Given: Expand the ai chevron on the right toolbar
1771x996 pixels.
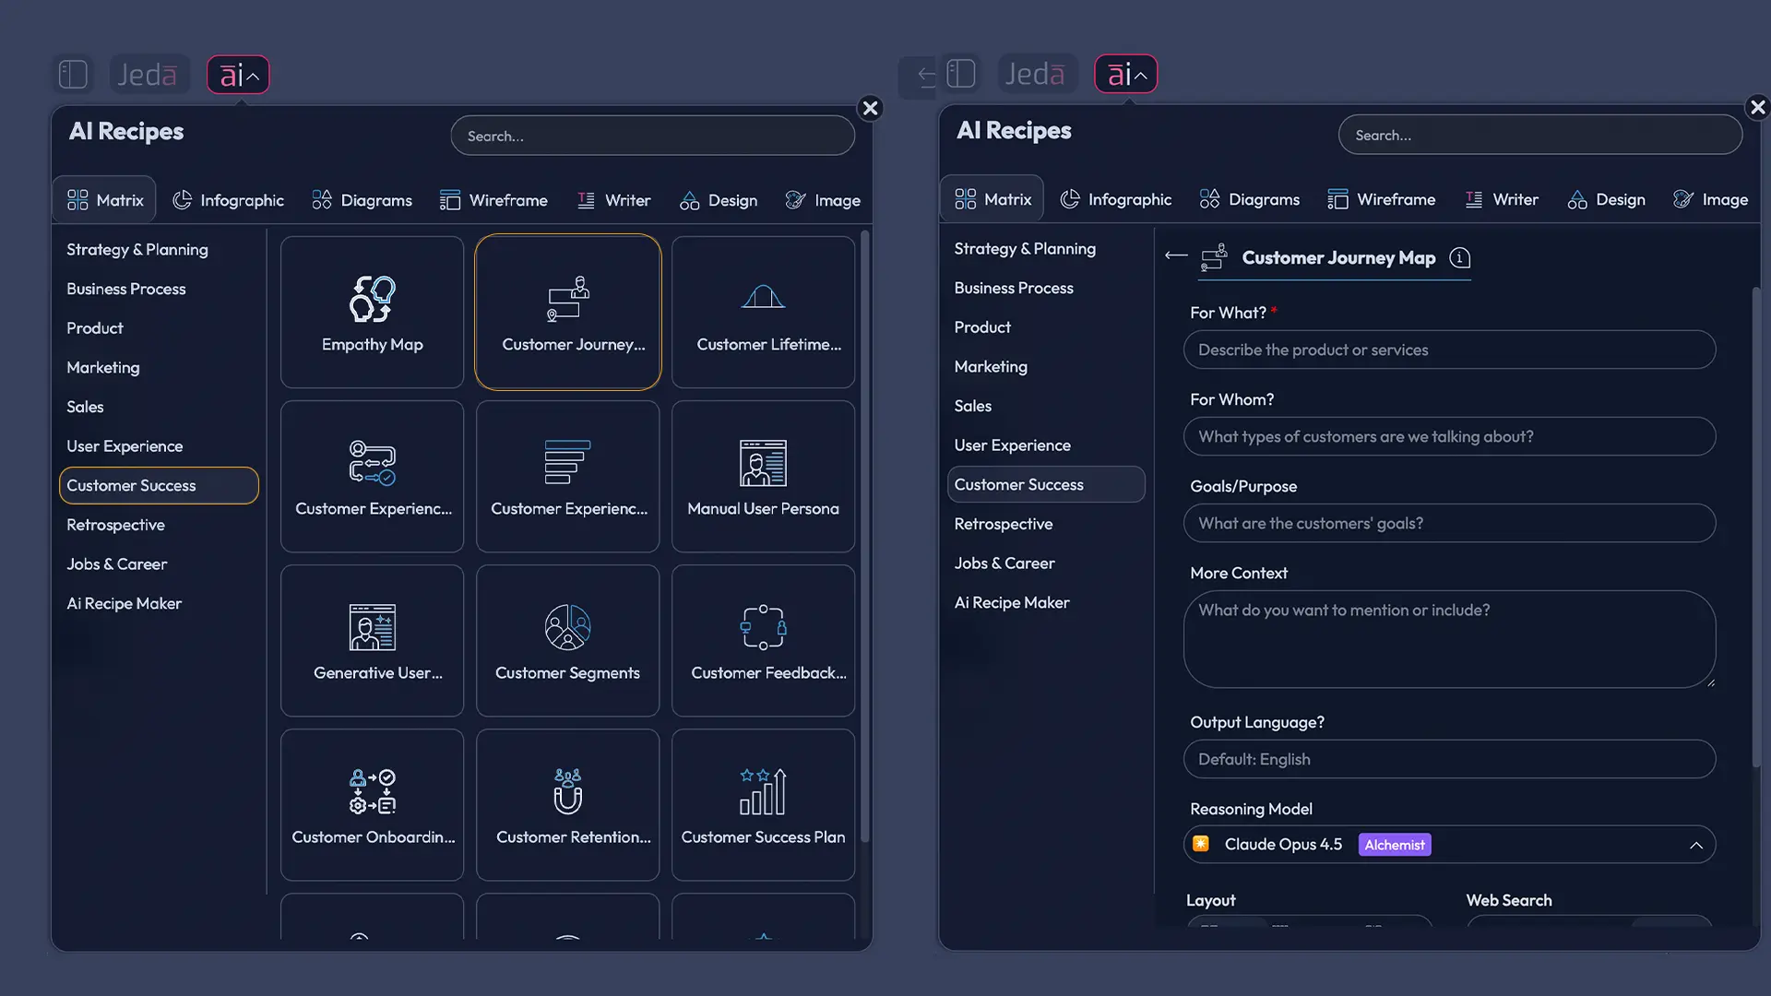Looking at the screenshot, I should coord(1143,73).
